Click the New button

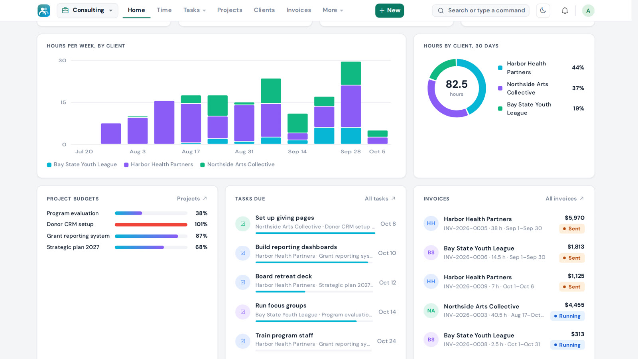pyautogui.click(x=390, y=10)
